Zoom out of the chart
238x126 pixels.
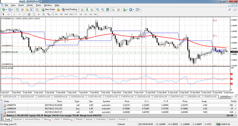102,10
